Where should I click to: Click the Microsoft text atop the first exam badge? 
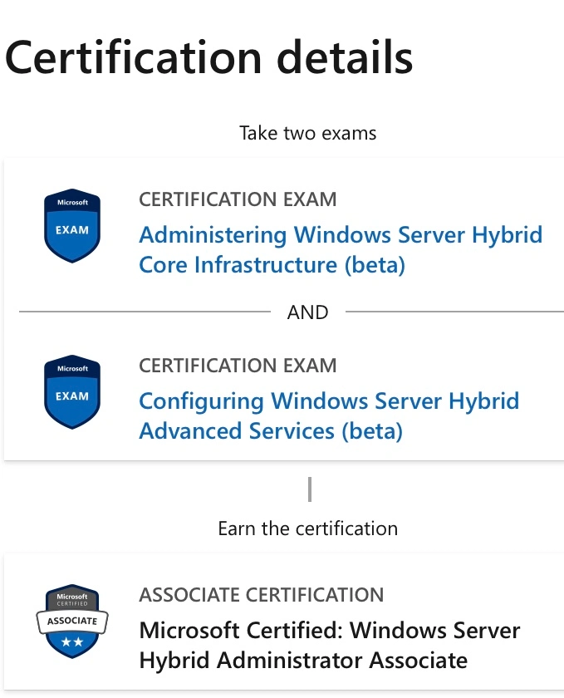click(x=72, y=202)
